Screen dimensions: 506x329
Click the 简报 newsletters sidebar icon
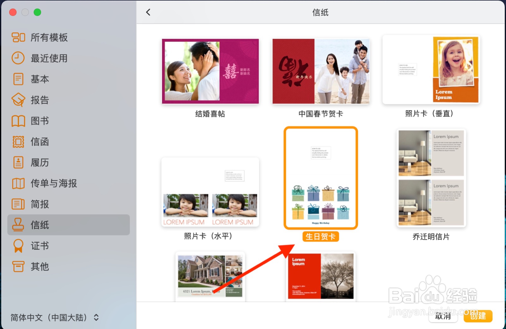tap(18, 204)
